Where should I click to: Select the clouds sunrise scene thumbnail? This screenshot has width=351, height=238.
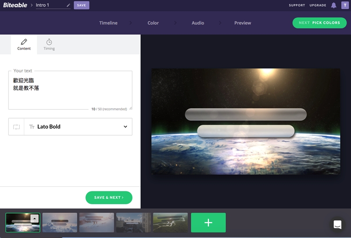(x=60, y=223)
